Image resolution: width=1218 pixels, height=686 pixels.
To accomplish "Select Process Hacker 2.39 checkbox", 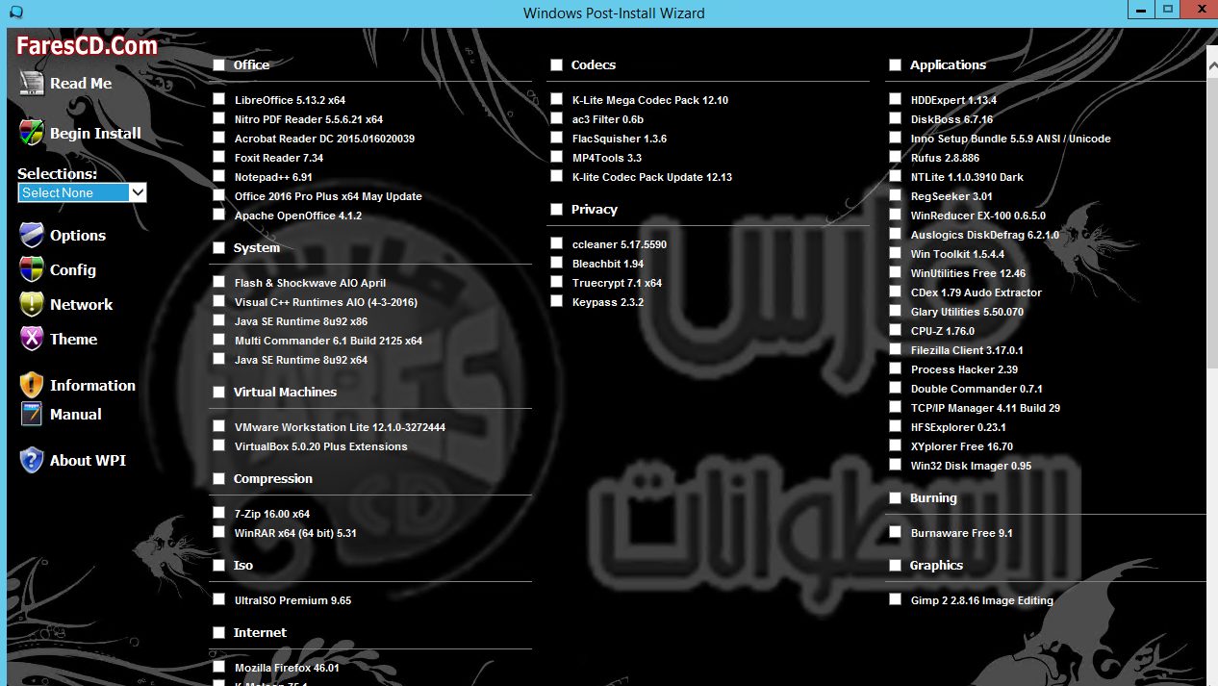I will [896, 368].
